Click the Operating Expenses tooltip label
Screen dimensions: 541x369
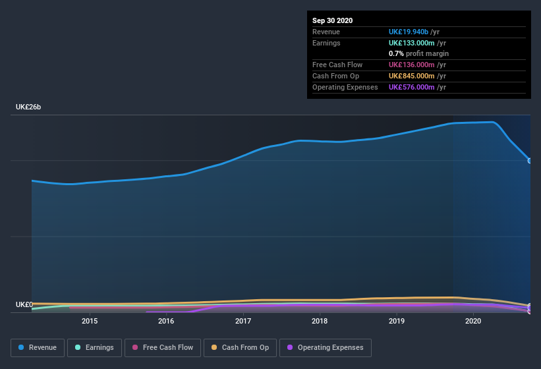pos(345,87)
